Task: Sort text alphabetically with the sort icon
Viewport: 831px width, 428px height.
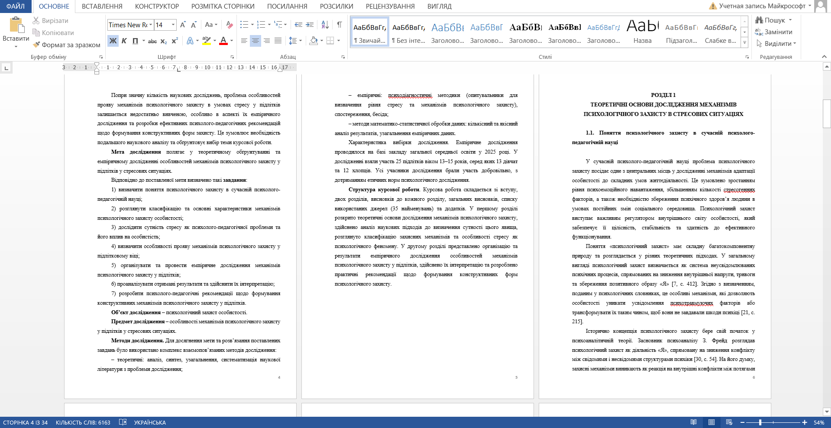Action: tap(325, 25)
